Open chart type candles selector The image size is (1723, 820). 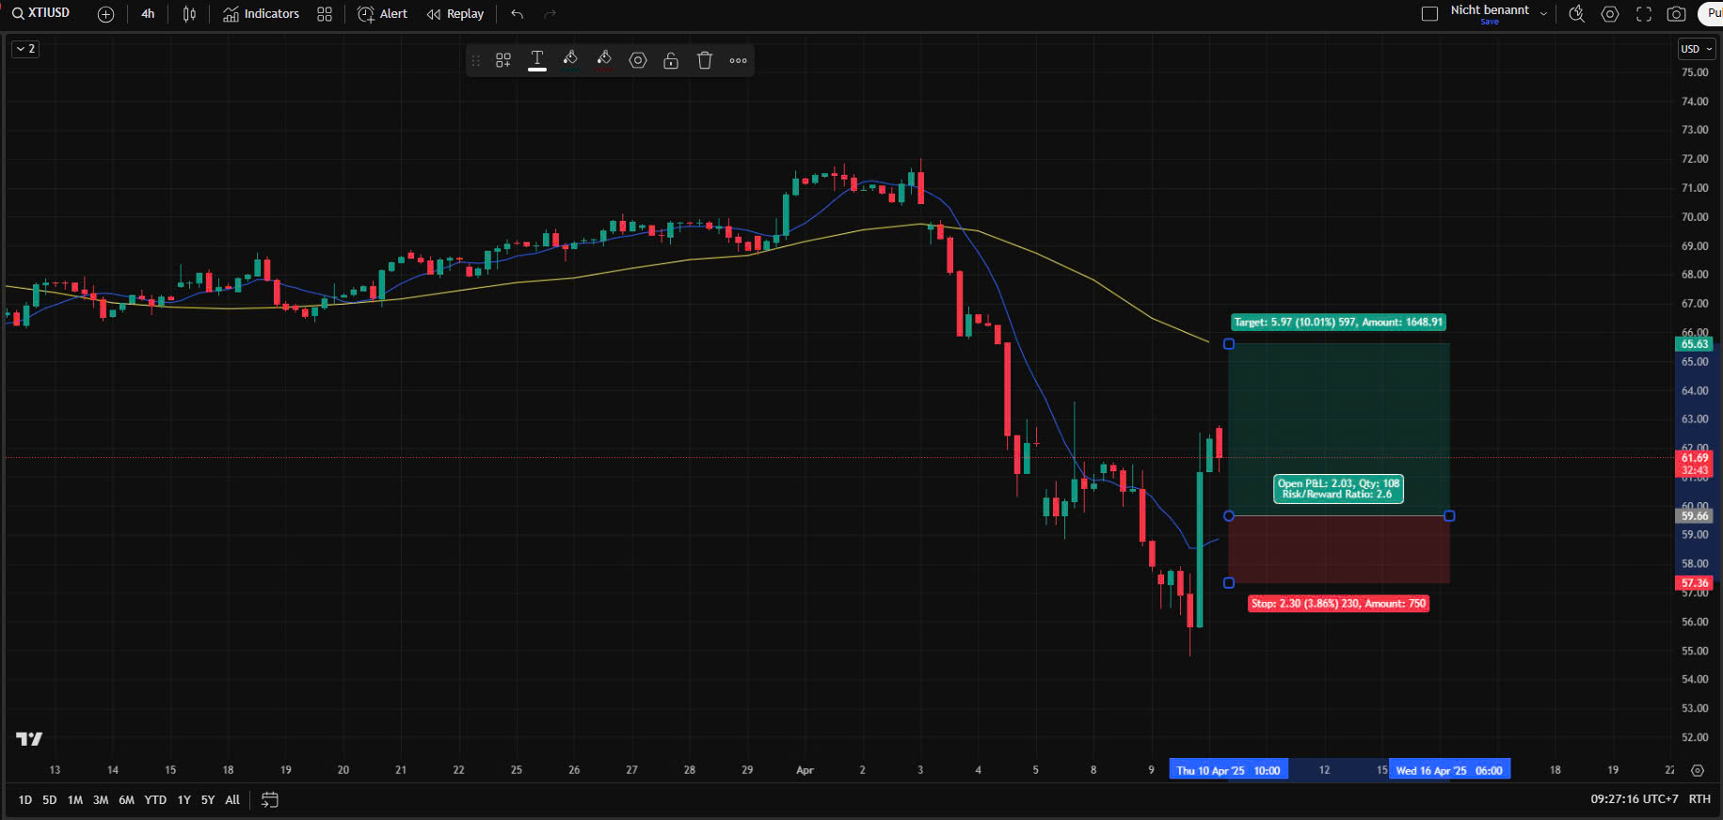click(x=189, y=14)
